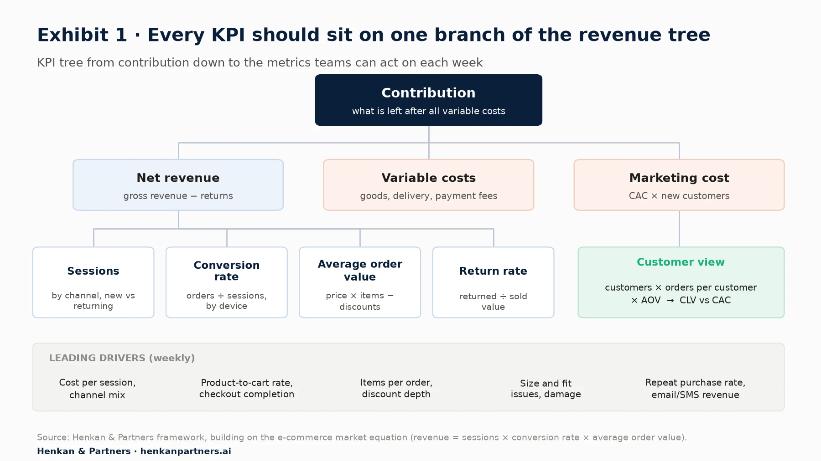Viewport: 821px width, 461px height.
Task: Click the 'LEADING DRIVERS (weekly)' heading
Action: [x=122, y=358]
